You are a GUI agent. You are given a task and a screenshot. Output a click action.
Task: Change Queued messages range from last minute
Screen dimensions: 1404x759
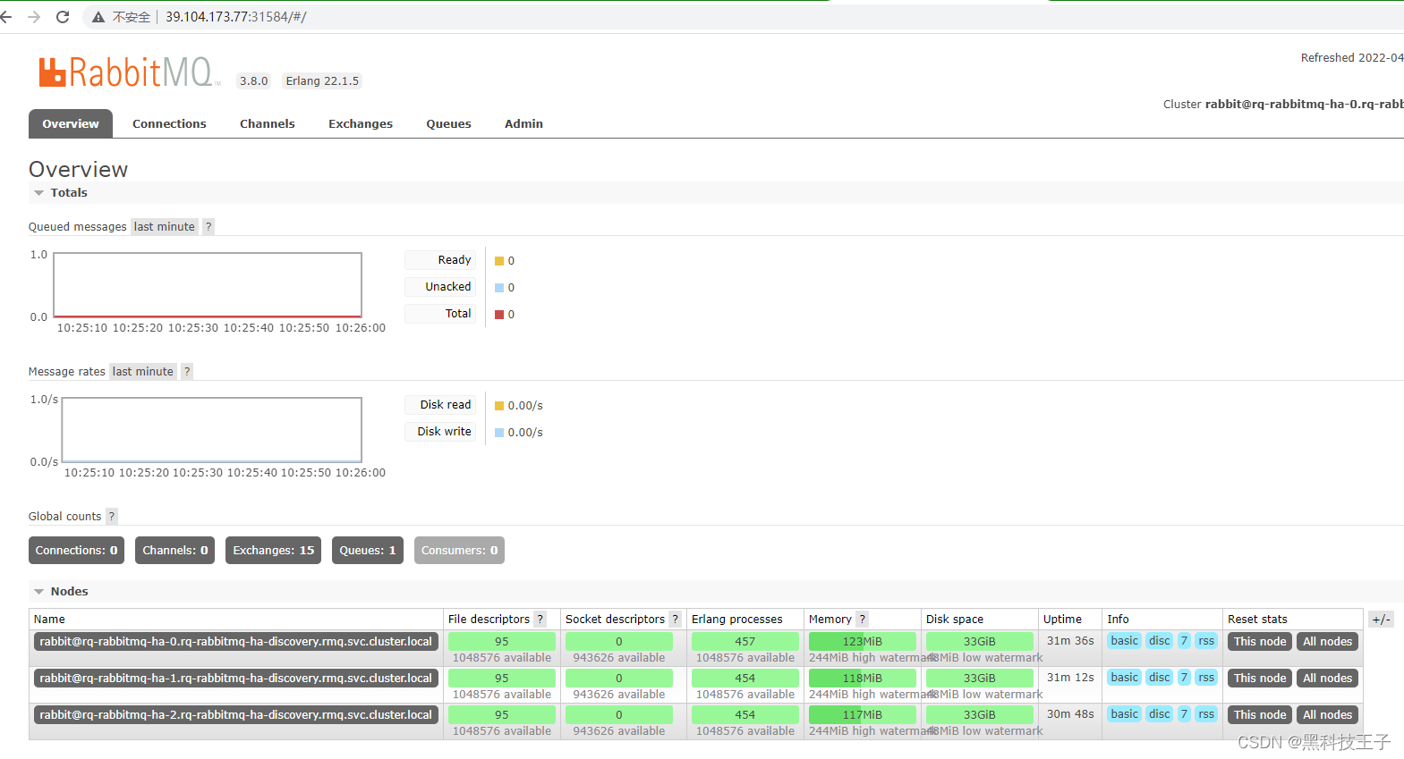point(165,227)
